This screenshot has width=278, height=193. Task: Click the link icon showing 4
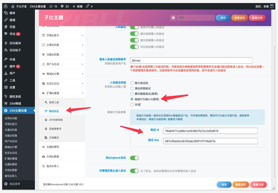coord(88,6)
